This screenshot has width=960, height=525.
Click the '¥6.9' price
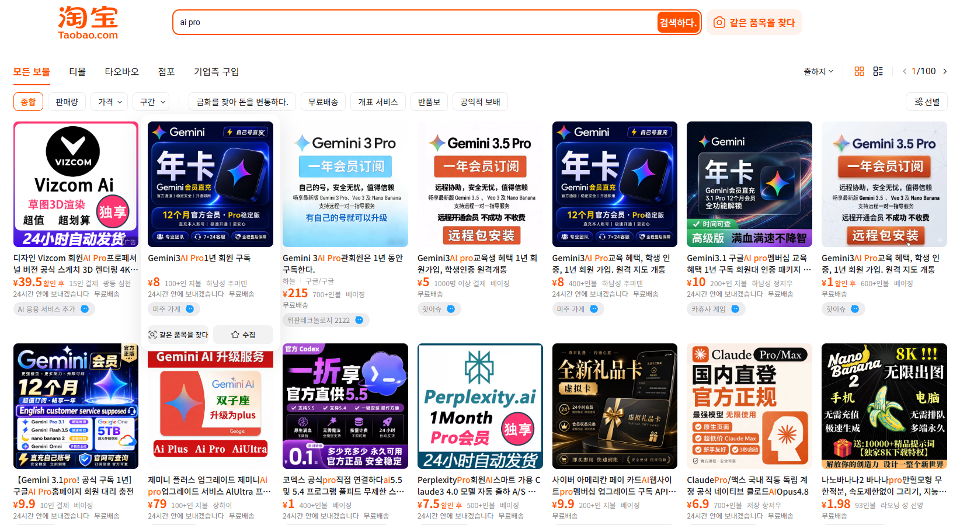(698, 504)
